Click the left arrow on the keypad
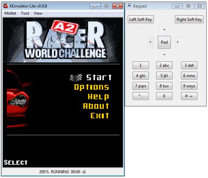 [151, 42]
